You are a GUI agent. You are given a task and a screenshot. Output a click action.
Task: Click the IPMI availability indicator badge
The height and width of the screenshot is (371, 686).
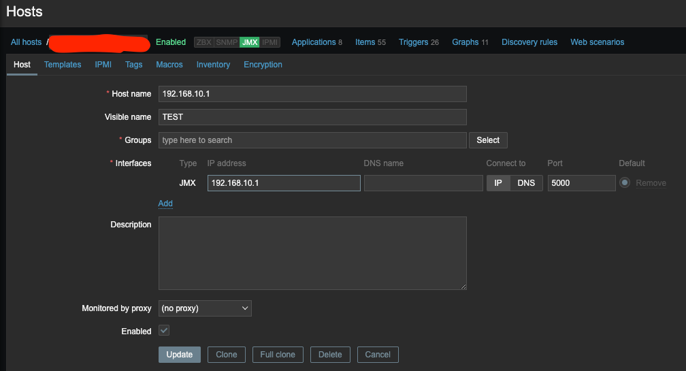point(270,42)
